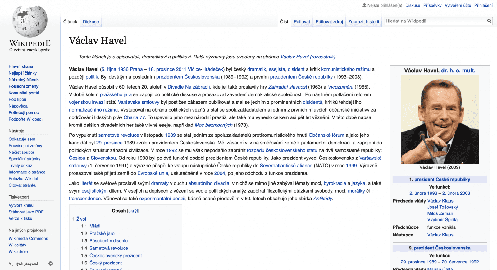Click Potřebuji pomoc link
Screen dimensions: 497x270
tap(24, 112)
